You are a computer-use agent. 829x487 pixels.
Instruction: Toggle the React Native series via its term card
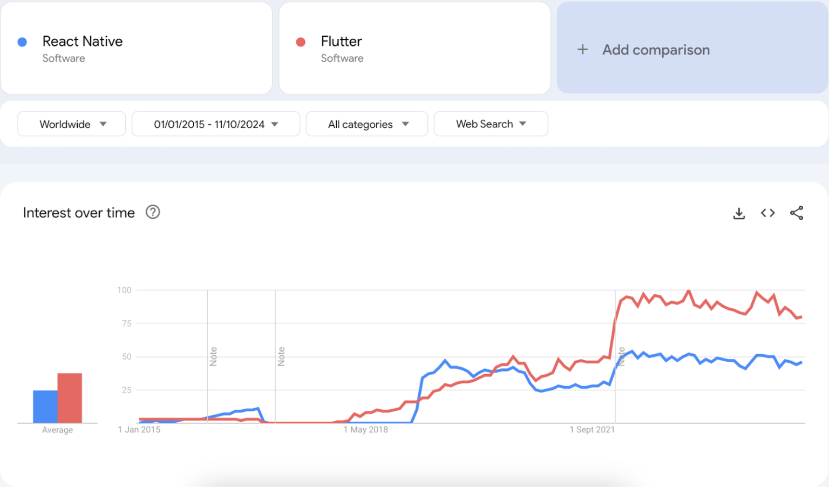pos(137,49)
